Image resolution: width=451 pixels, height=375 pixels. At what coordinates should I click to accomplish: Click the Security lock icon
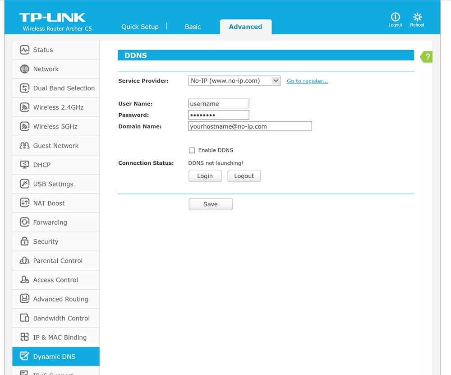pos(25,241)
